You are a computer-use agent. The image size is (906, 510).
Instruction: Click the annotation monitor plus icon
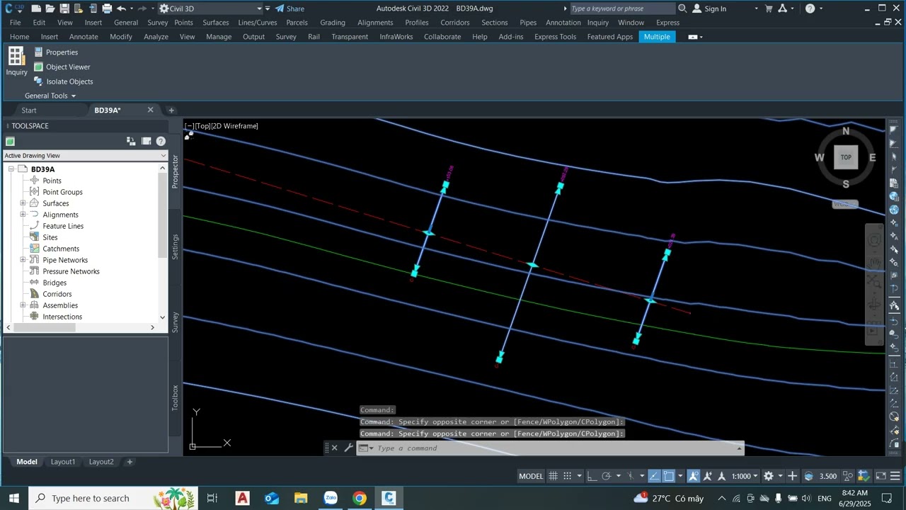(x=793, y=476)
